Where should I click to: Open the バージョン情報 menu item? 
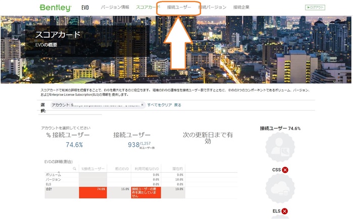coord(115,7)
